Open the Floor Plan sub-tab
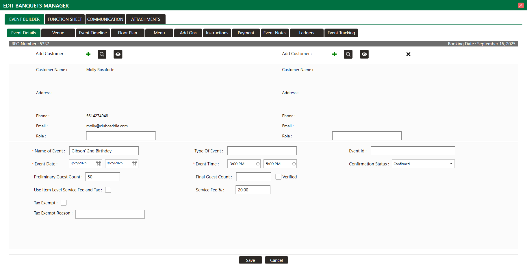 [127, 33]
